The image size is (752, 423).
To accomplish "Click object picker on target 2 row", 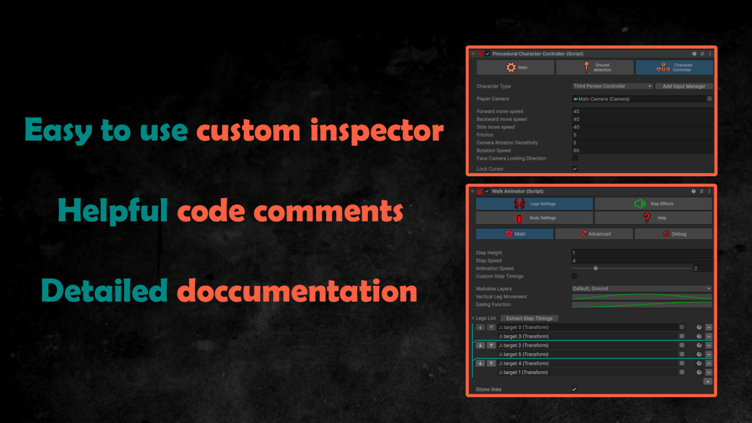I will (682, 345).
